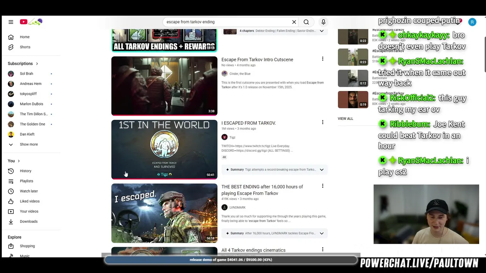
Task: Click VIEW ALL under shorts list
Action: [345, 119]
